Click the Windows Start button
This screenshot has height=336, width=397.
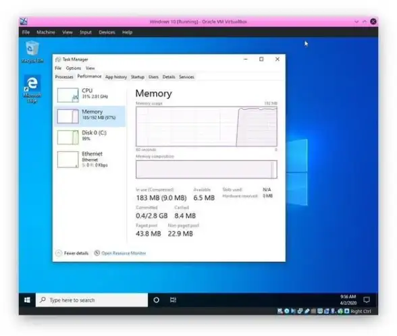tap(27, 300)
